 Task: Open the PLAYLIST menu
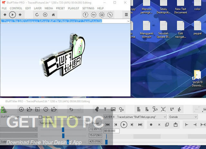[x=74, y=8]
